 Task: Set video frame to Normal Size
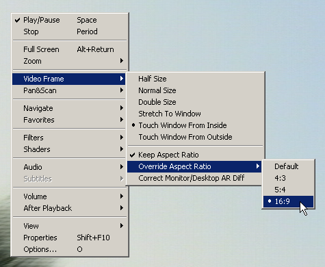point(195,90)
